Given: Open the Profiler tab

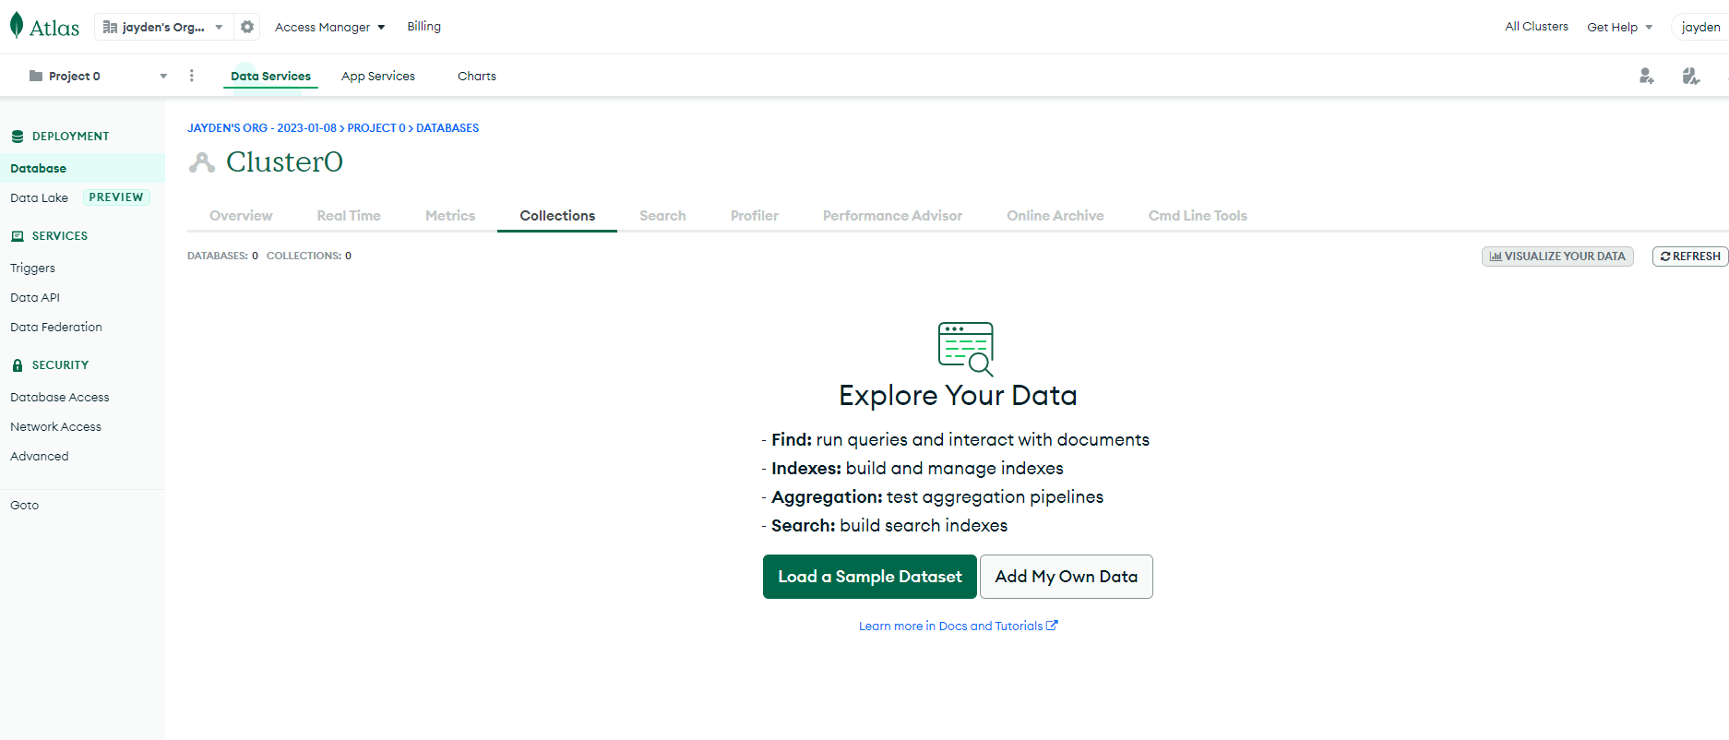Looking at the screenshot, I should click(755, 216).
